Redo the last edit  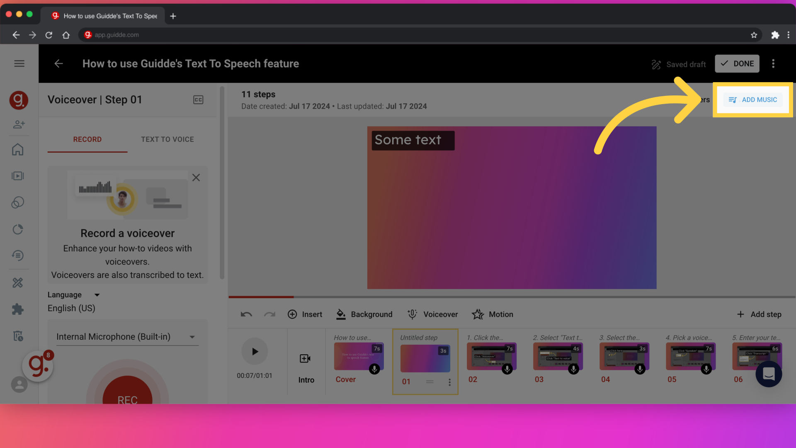coord(270,314)
